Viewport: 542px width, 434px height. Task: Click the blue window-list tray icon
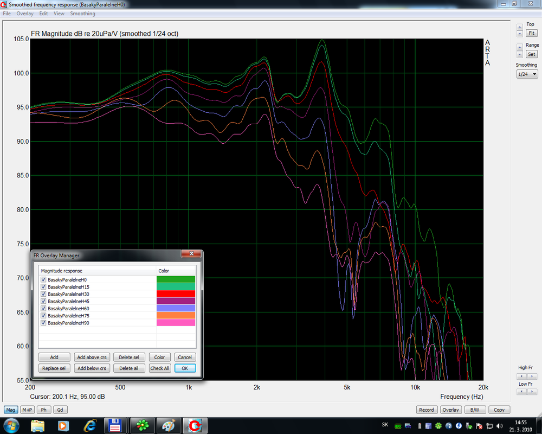[428, 426]
